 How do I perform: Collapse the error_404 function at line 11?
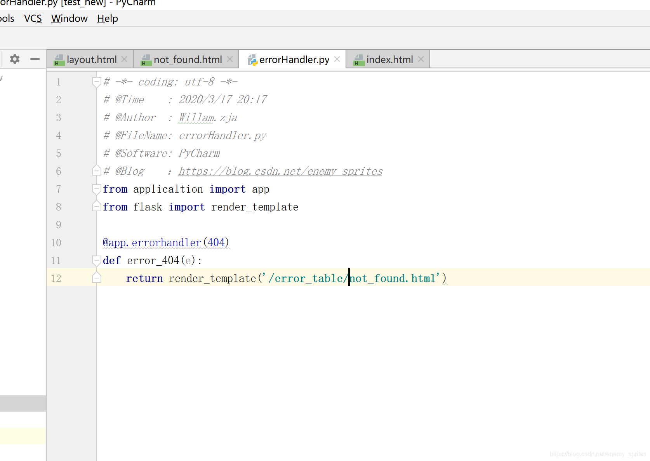(x=97, y=261)
